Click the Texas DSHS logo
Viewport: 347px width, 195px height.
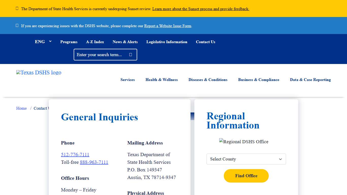(39, 73)
